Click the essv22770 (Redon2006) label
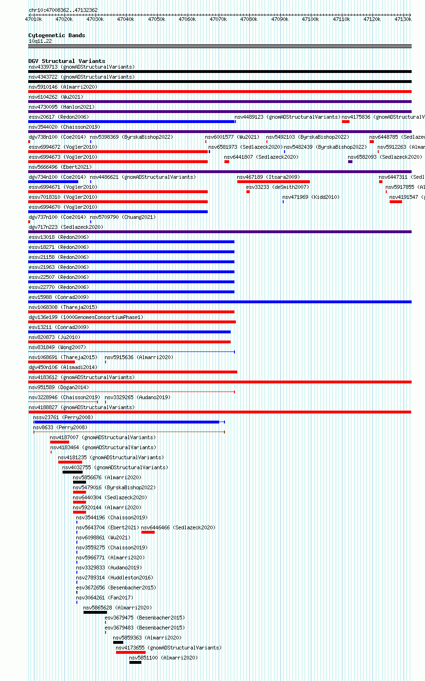 click(59, 287)
